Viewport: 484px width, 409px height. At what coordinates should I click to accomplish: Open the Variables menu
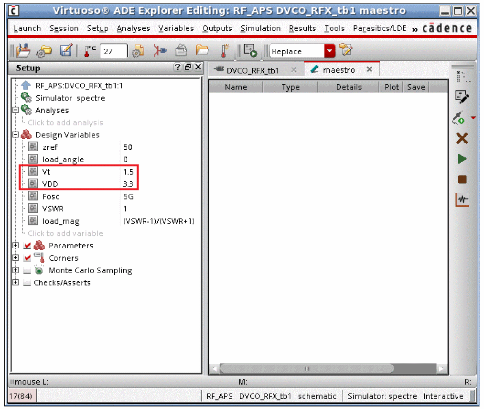tap(176, 28)
